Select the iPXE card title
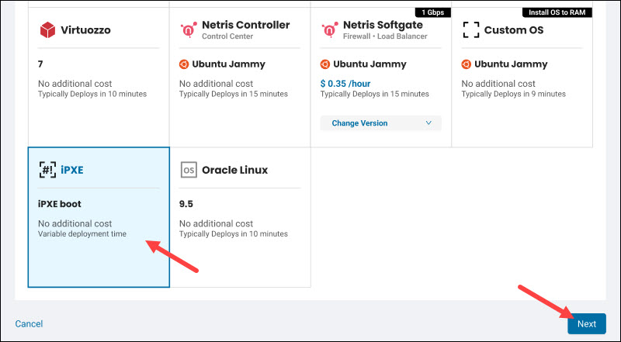The height and width of the screenshot is (342, 621). click(x=72, y=170)
